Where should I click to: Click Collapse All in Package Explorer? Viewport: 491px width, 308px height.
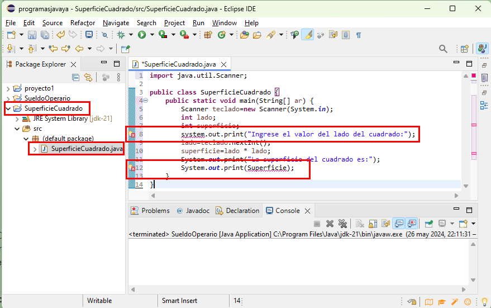coord(75,78)
